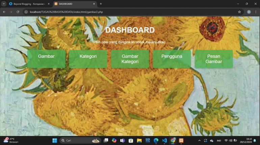Show hidden system tray icons
This screenshot has height=145, width=260.
[199, 141]
